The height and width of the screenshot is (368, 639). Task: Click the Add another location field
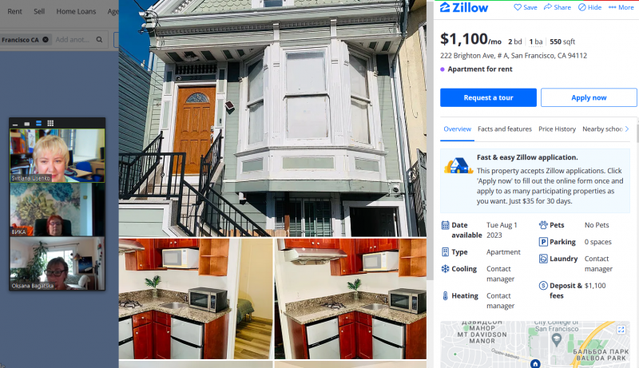[73, 39]
